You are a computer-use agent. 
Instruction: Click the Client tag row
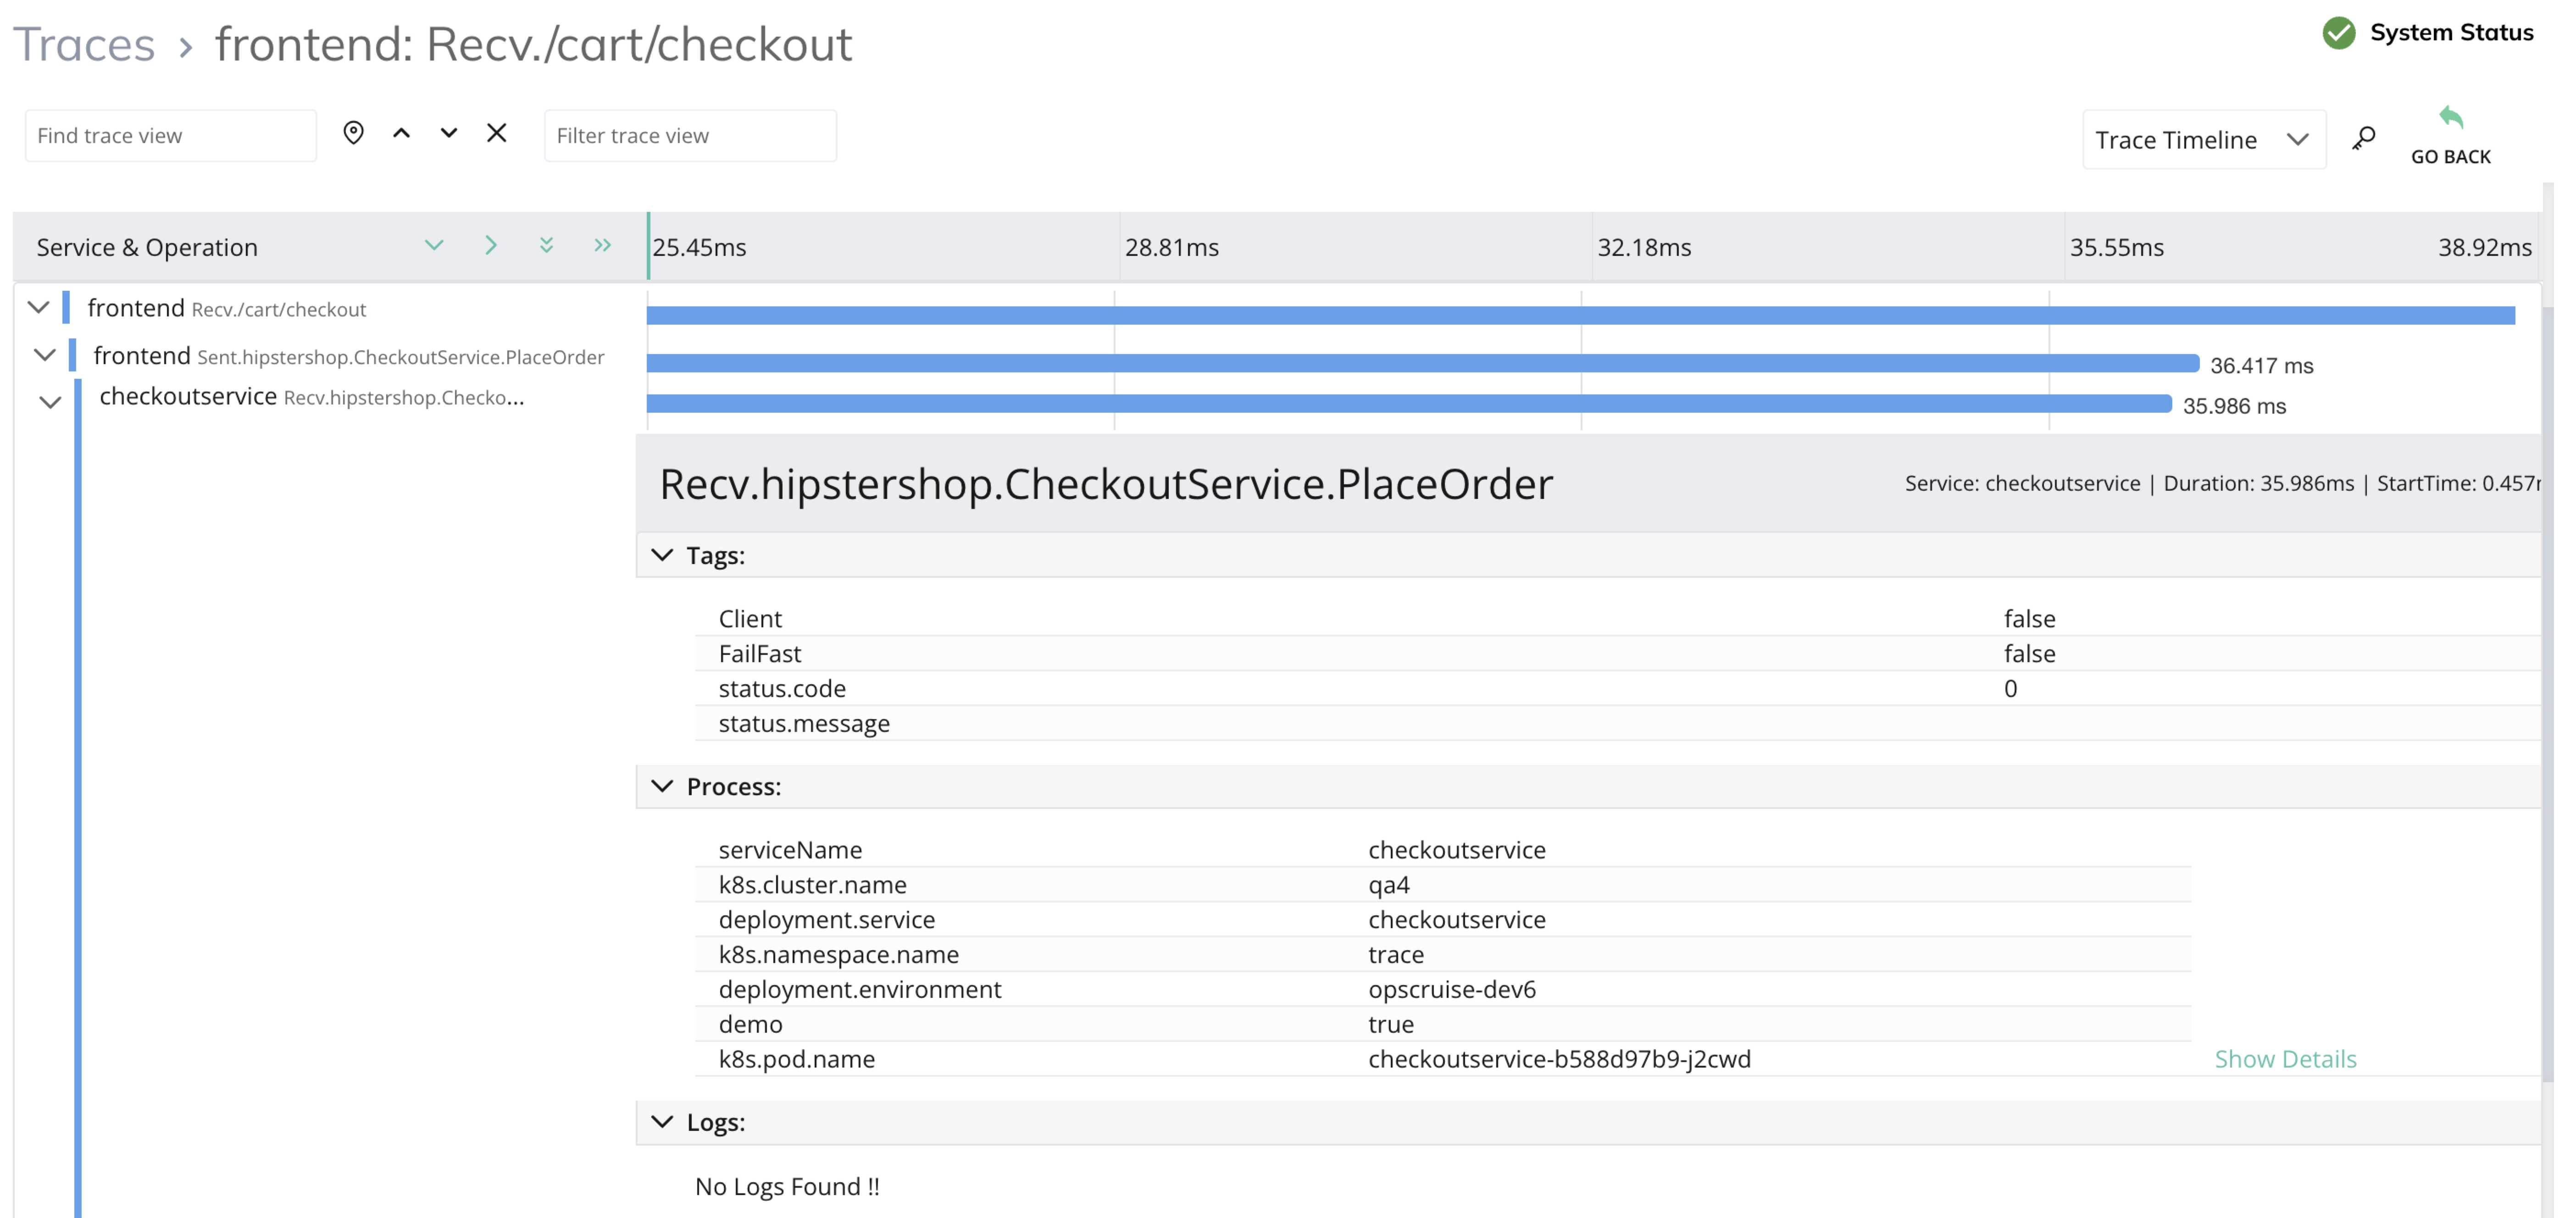click(x=1617, y=618)
